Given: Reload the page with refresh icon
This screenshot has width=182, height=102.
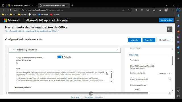Looking at the screenshot, I should [9, 10].
